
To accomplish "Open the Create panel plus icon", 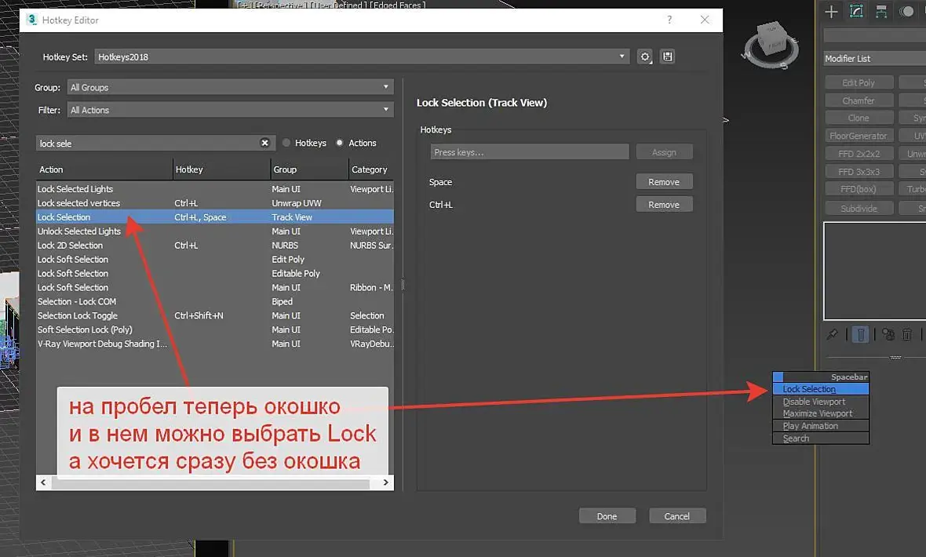I will [832, 11].
